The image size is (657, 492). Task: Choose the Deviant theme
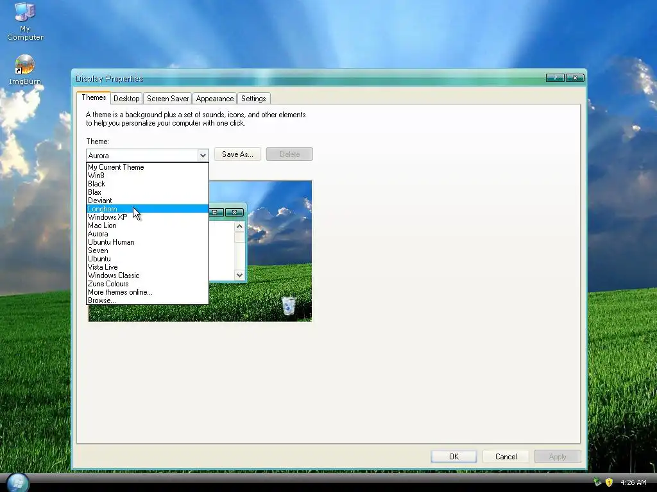[x=147, y=201]
